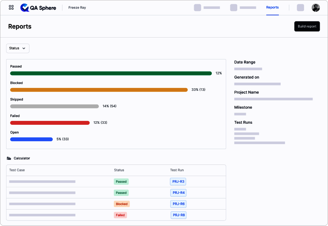Screen dimensions: 328x226
Task: Select the Freeze Ray project name
Action: coord(77,7)
